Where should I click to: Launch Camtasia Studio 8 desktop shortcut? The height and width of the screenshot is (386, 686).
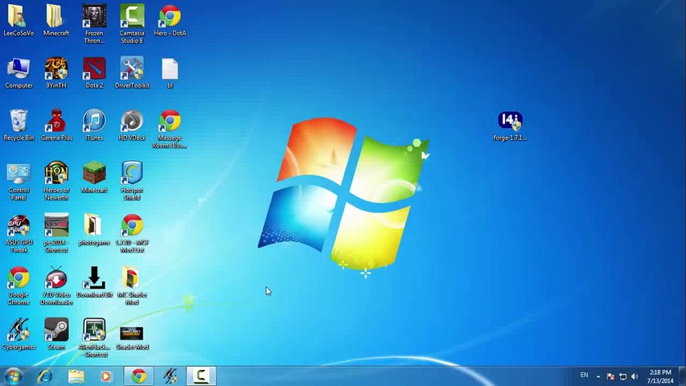[132, 24]
